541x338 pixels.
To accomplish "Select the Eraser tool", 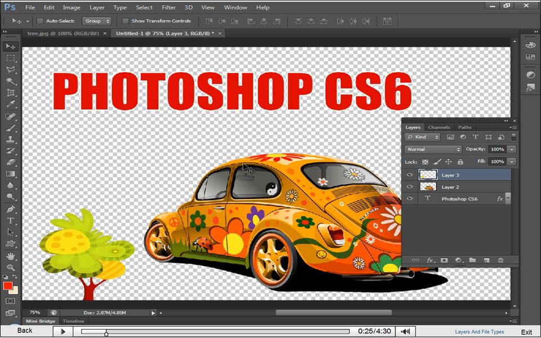I will 11,162.
